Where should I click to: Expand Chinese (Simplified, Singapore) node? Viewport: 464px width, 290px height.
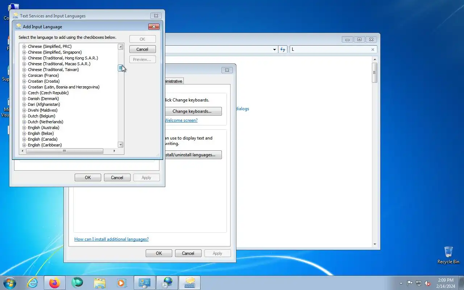point(24,52)
